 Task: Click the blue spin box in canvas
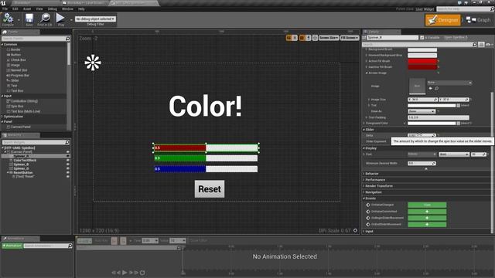coord(206,169)
